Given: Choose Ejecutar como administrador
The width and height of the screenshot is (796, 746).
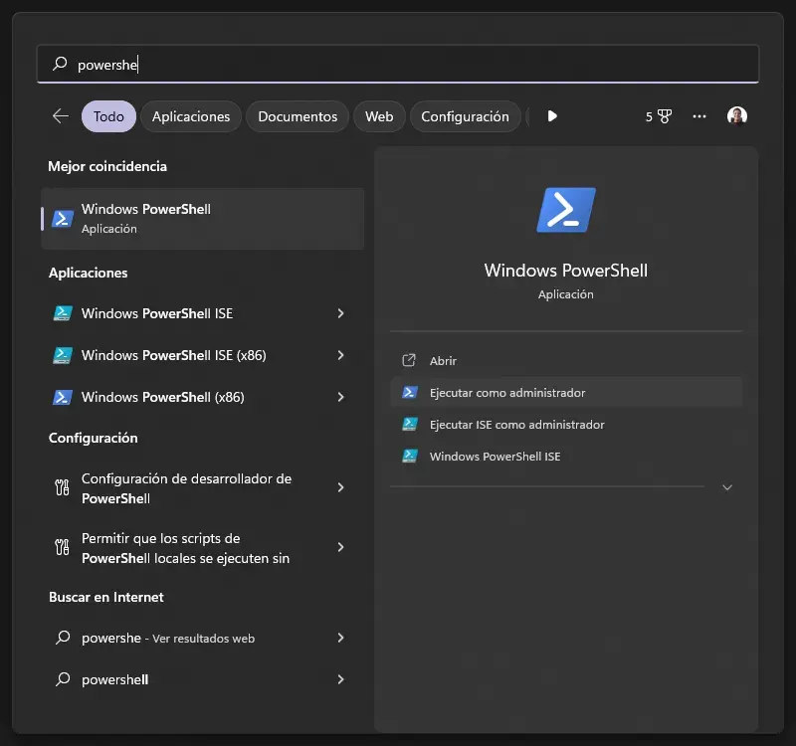Looking at the screenshot, I should click(566, 392).
